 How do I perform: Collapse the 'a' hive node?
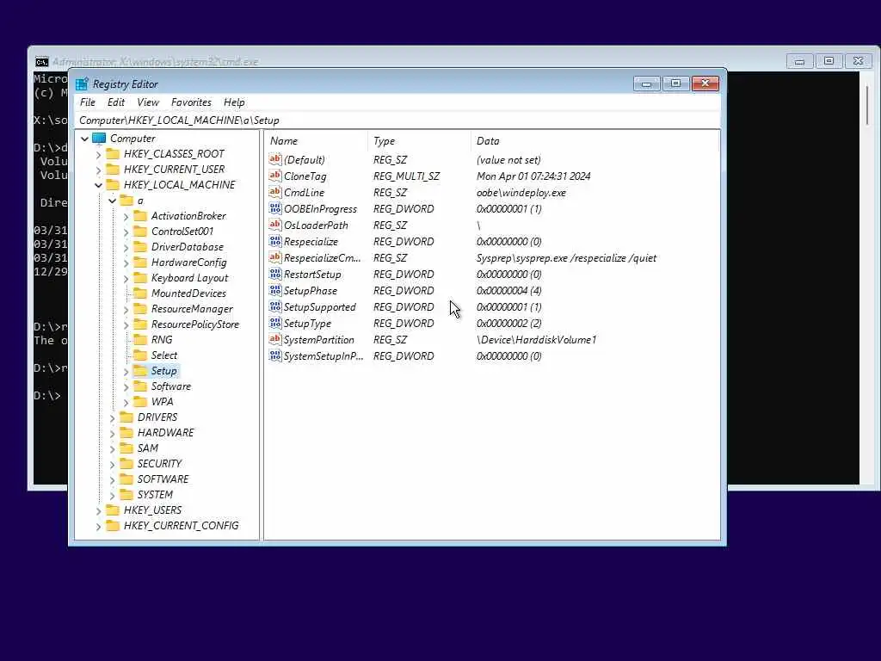click(113, 201)
